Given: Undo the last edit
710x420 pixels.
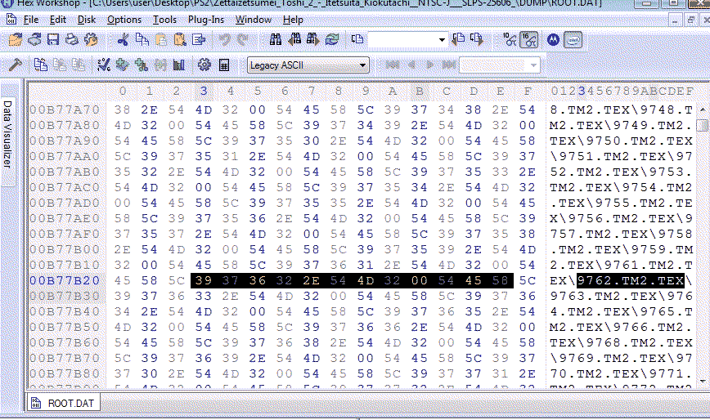Looking at the screenshot, I should (x=225, y=40).
